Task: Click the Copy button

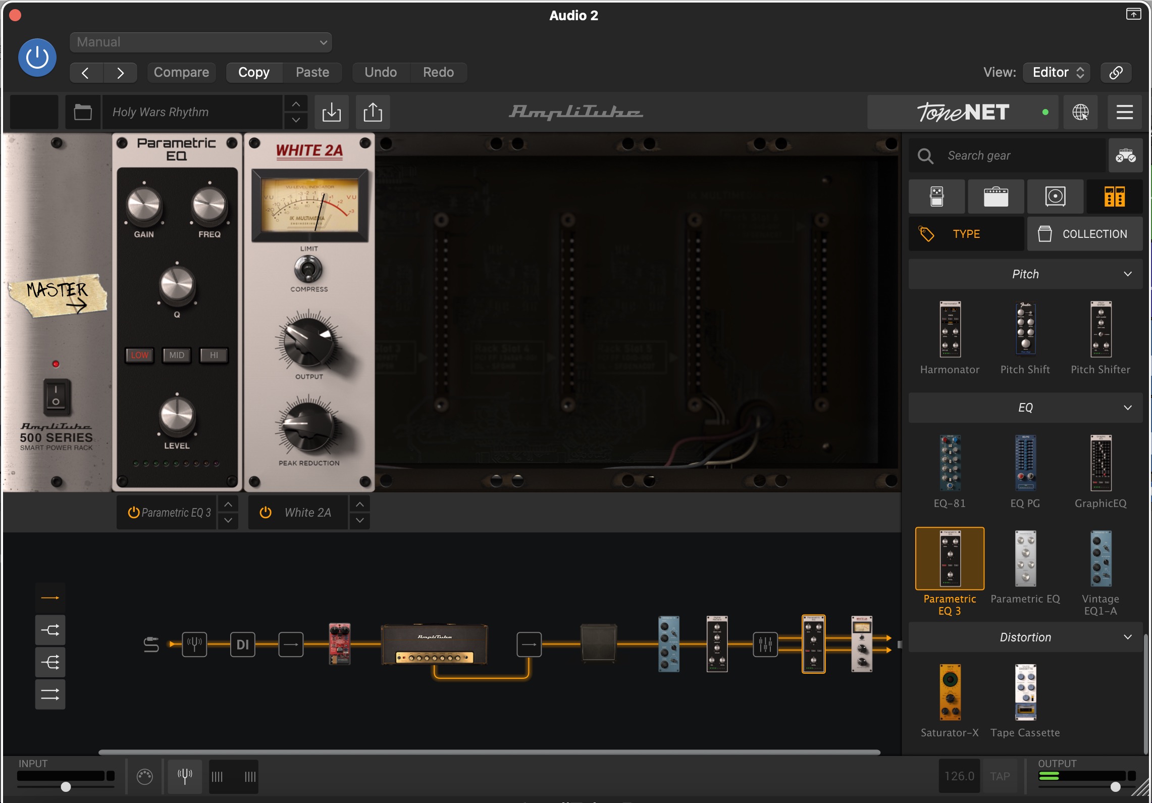Action: click(x=254, y=72)
